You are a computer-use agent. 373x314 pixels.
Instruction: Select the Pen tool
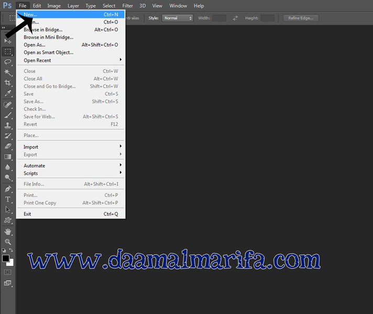tap(8, 189)
